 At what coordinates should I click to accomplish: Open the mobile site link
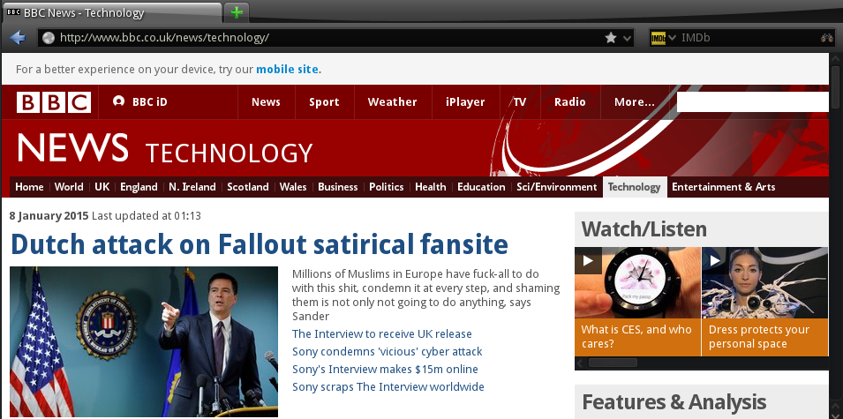pos(288,70)
